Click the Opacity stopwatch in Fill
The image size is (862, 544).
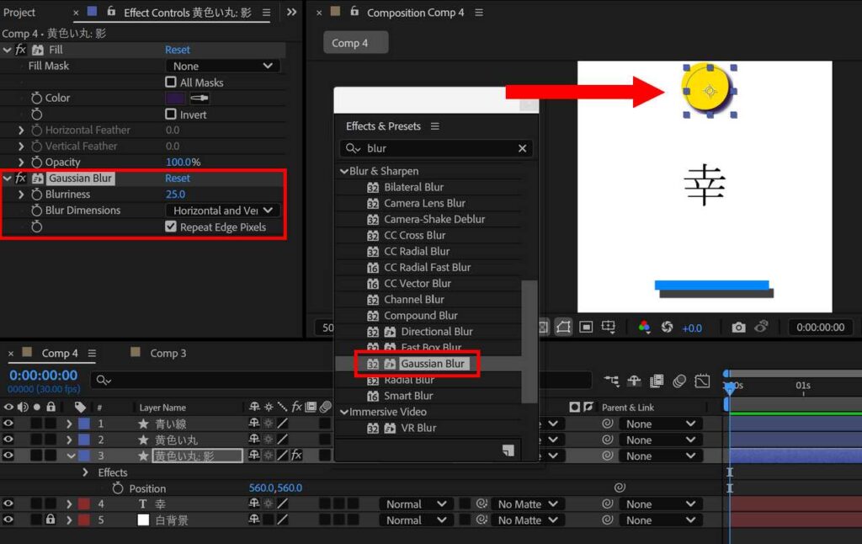point(36,163)
